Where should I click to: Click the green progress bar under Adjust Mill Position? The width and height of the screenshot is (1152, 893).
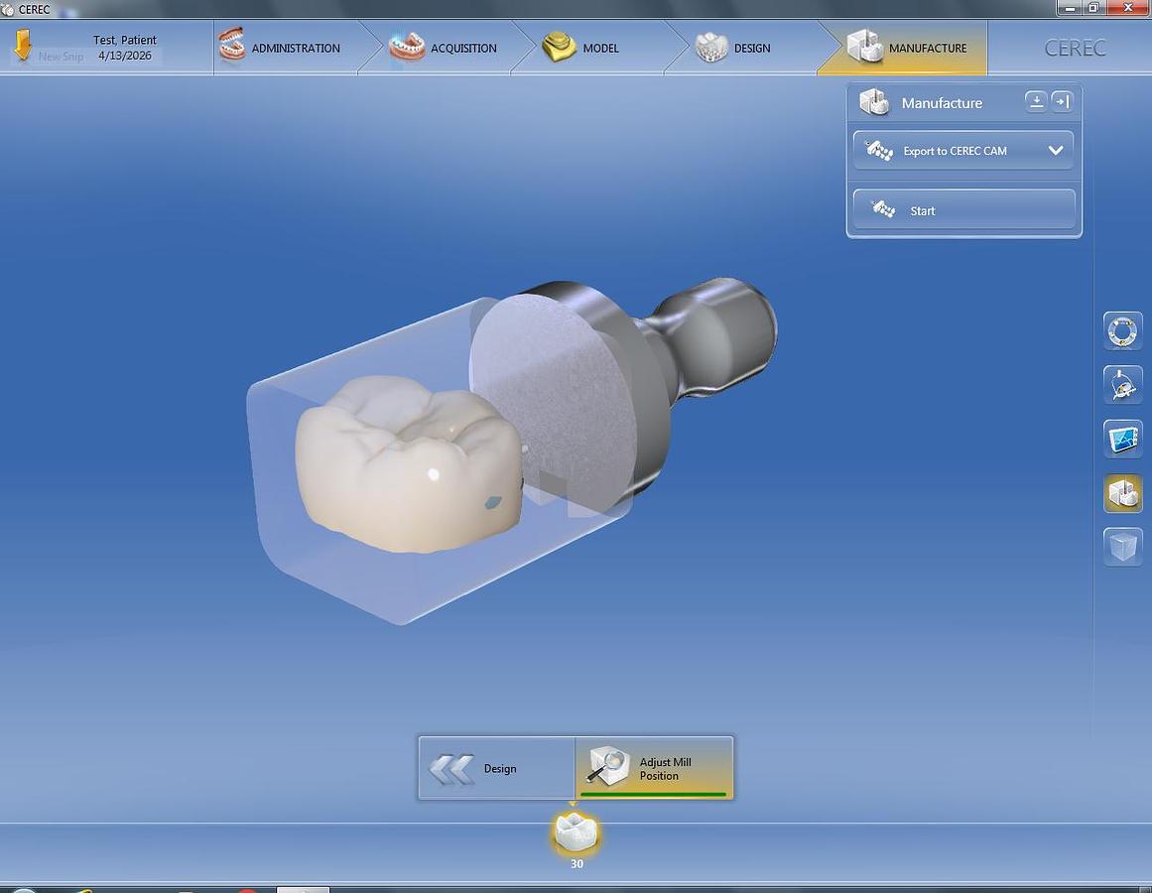point(652,792)
